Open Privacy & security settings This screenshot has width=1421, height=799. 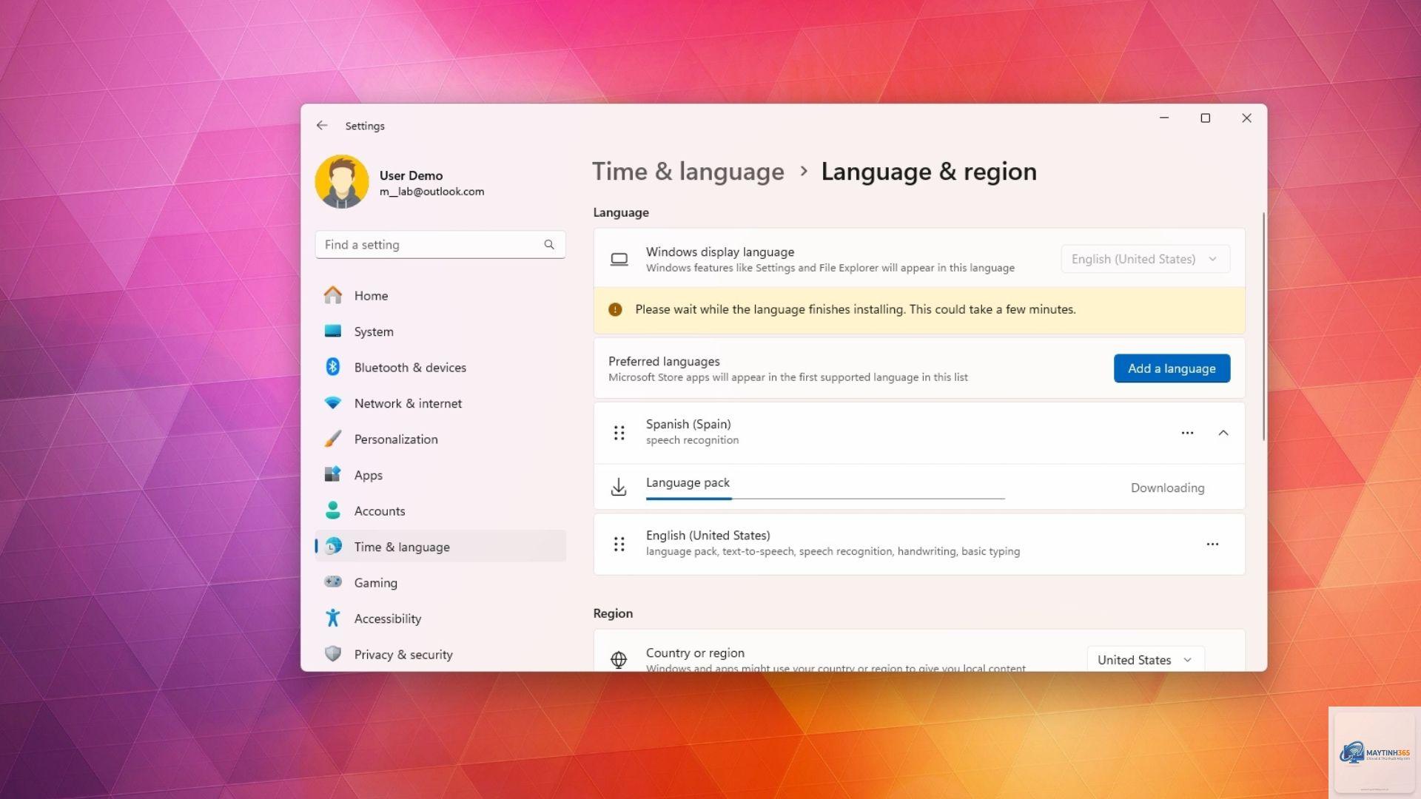(440, 654)
